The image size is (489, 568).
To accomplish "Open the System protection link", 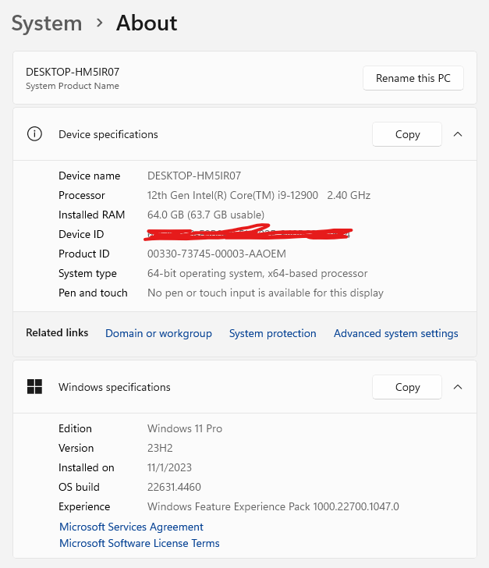I will click(273, 333).
